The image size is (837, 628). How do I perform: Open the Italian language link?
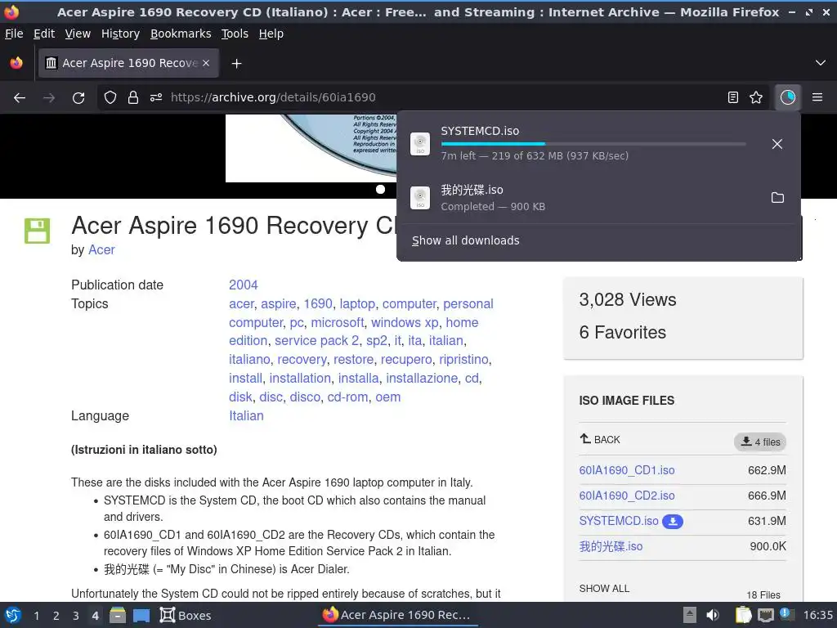pos(246,415)
